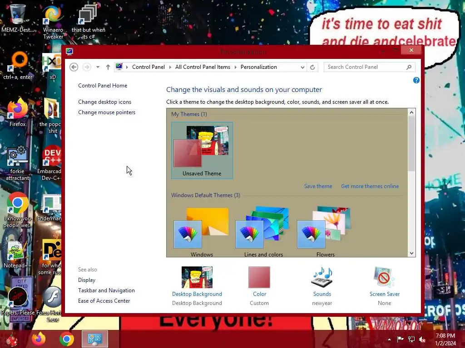Click the Control Panel breadcrumb
The height and width of the screenshot is (348, 465).
click(148, 67)
